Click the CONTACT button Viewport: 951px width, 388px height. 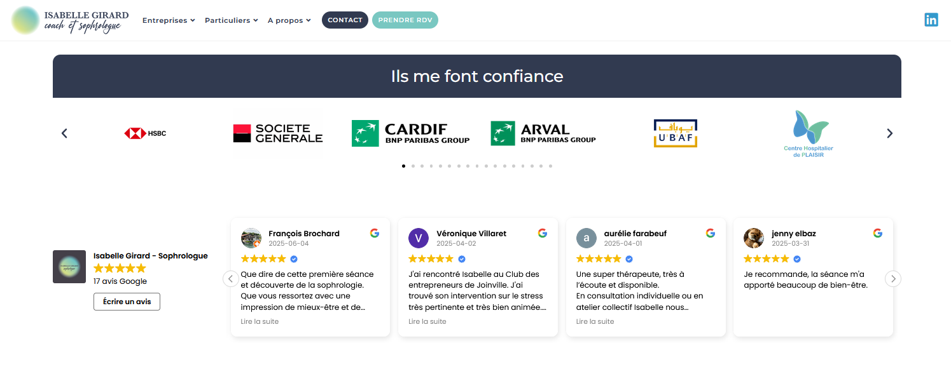(345, 20)
